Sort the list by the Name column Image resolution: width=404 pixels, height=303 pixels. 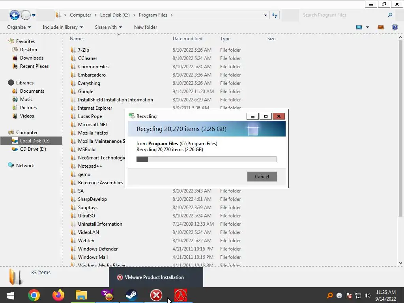[x=76, y=39]
